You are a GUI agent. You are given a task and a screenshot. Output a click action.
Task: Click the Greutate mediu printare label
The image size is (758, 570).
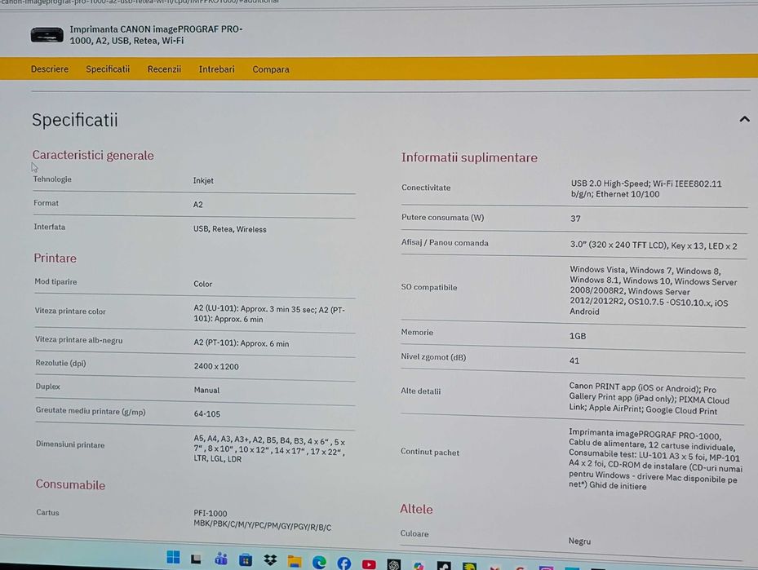91,412
